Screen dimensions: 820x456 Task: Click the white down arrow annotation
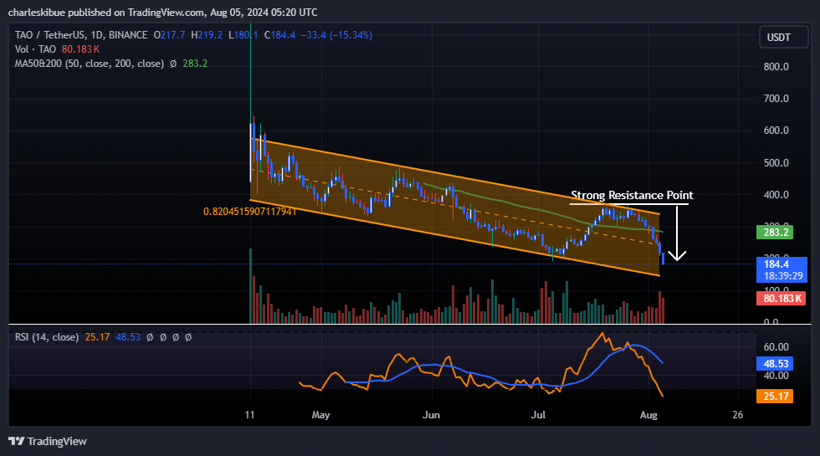(x=677, y=234)
